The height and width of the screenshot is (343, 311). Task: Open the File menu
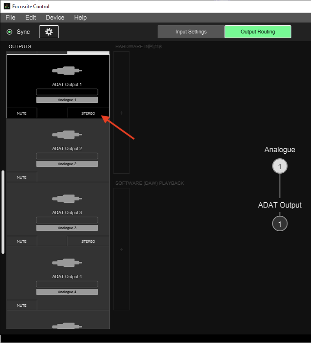tap(11, 18)
